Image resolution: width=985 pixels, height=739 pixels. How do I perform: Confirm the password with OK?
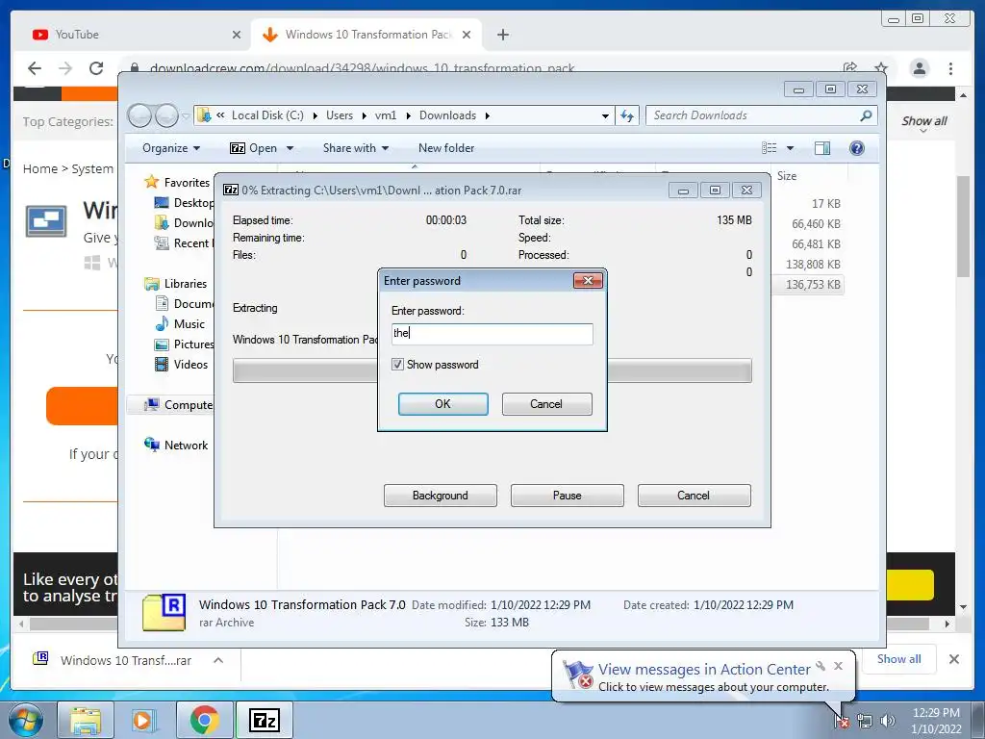[442, 404]
